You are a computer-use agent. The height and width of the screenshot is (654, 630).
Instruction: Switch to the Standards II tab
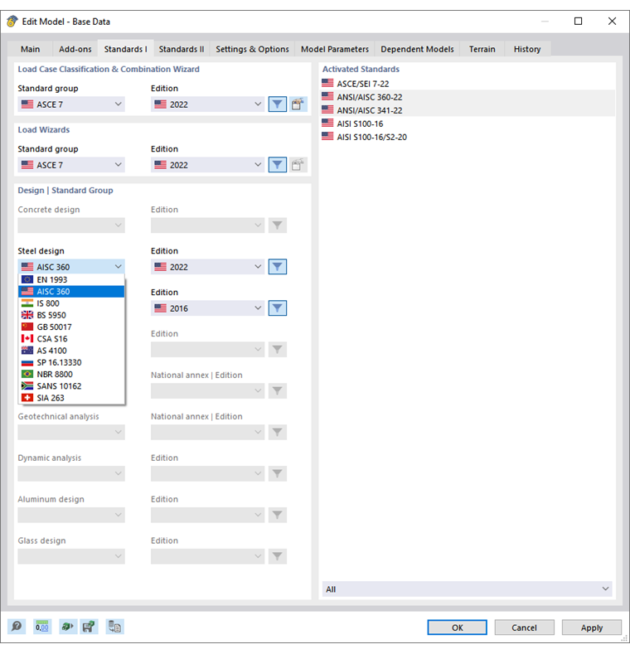pyautogui.click(x=182, y=49)
